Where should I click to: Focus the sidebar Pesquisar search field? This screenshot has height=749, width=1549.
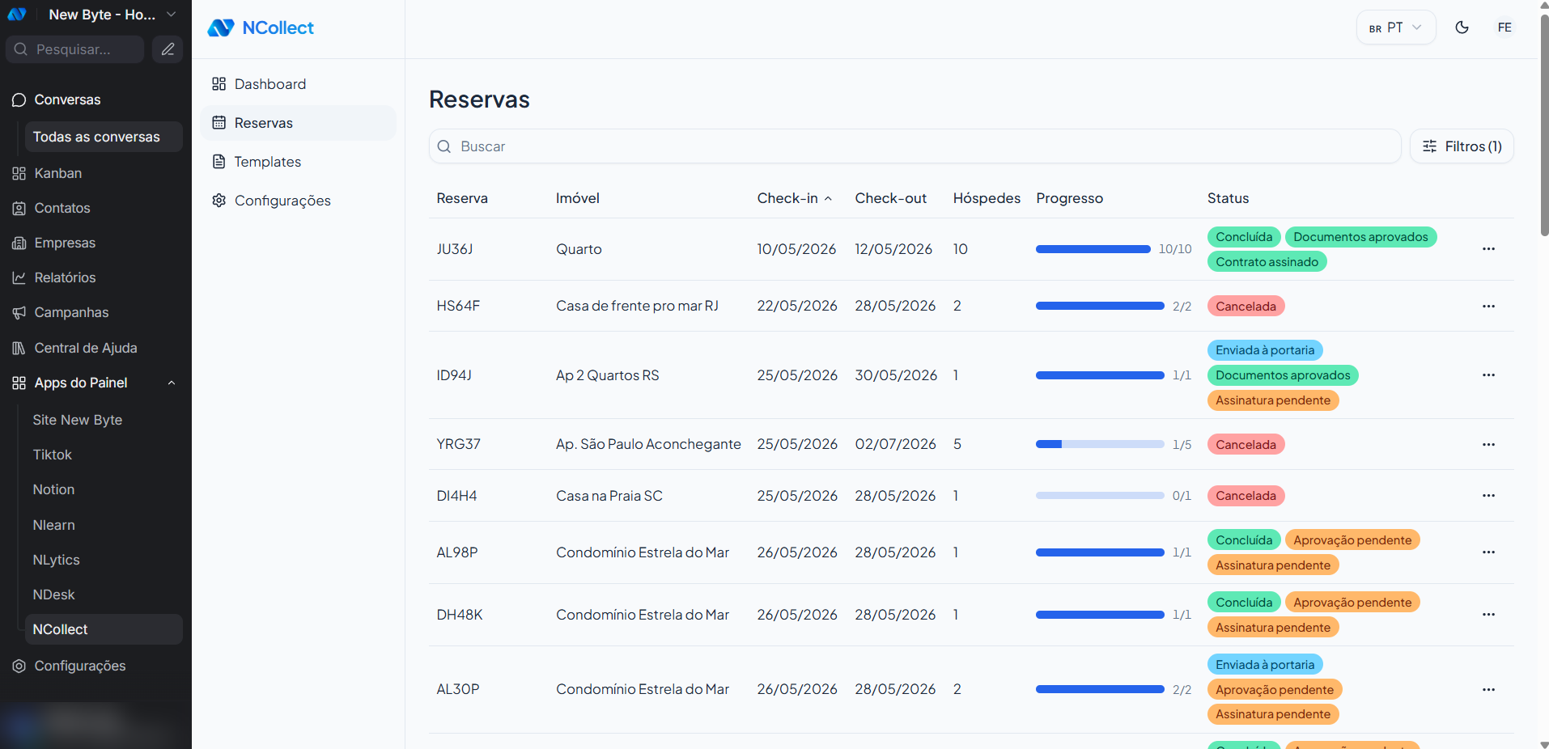[74, 49]
